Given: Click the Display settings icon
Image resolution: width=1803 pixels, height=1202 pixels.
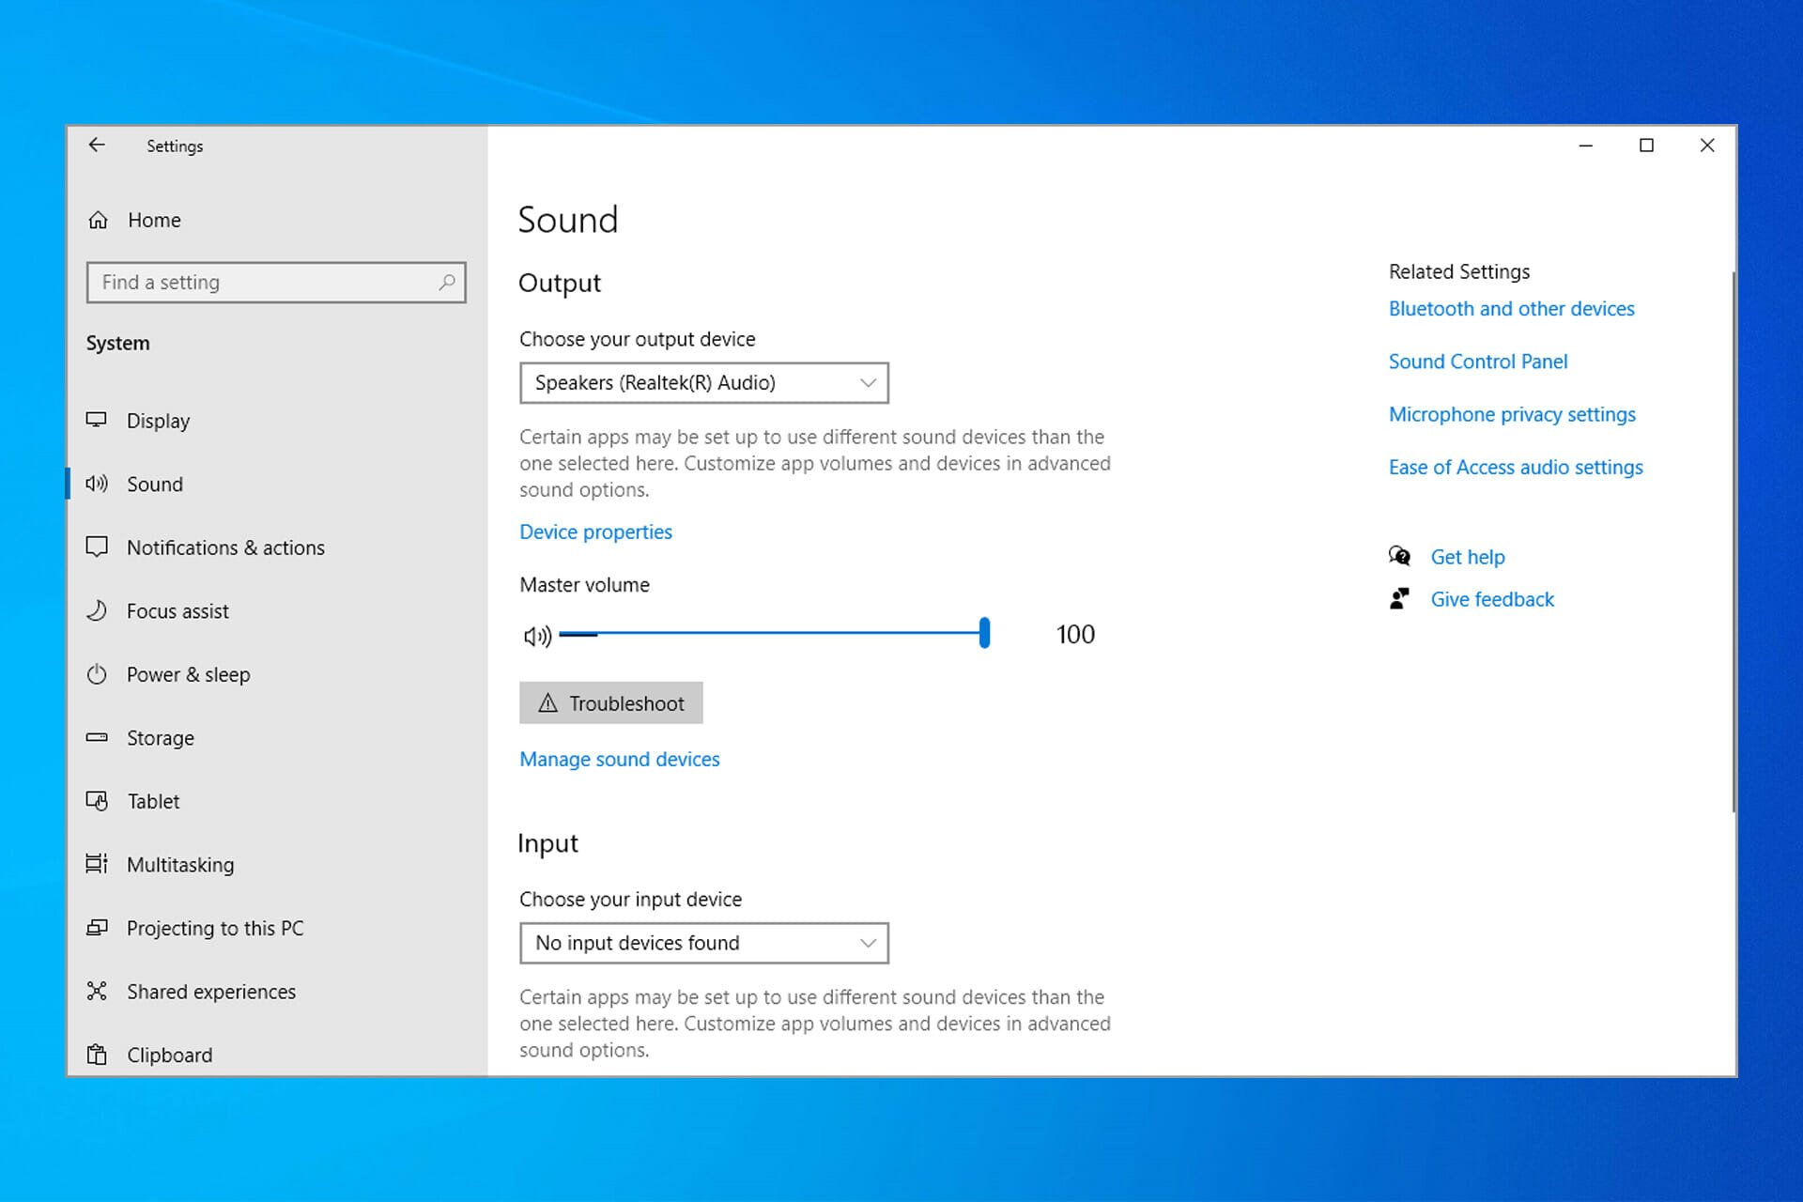Looking at the screenshot, I should (100, 420).
